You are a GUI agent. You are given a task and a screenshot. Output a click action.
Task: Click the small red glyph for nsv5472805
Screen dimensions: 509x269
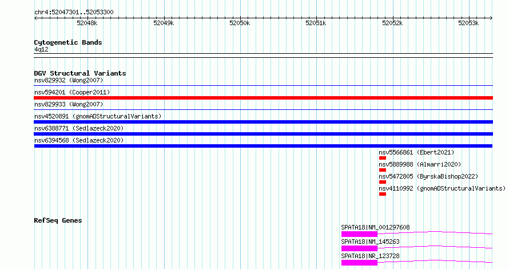(x=383, y=182)
